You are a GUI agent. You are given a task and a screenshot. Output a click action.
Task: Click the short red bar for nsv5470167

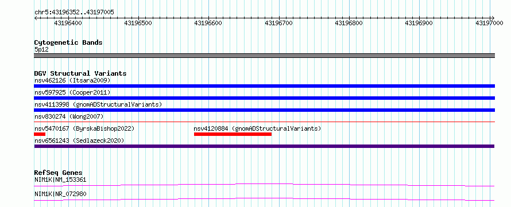[x=40, y=134]
